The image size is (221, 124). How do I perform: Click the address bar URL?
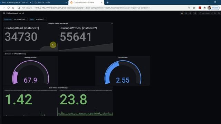pyautogui.click(x=92, y=8)
